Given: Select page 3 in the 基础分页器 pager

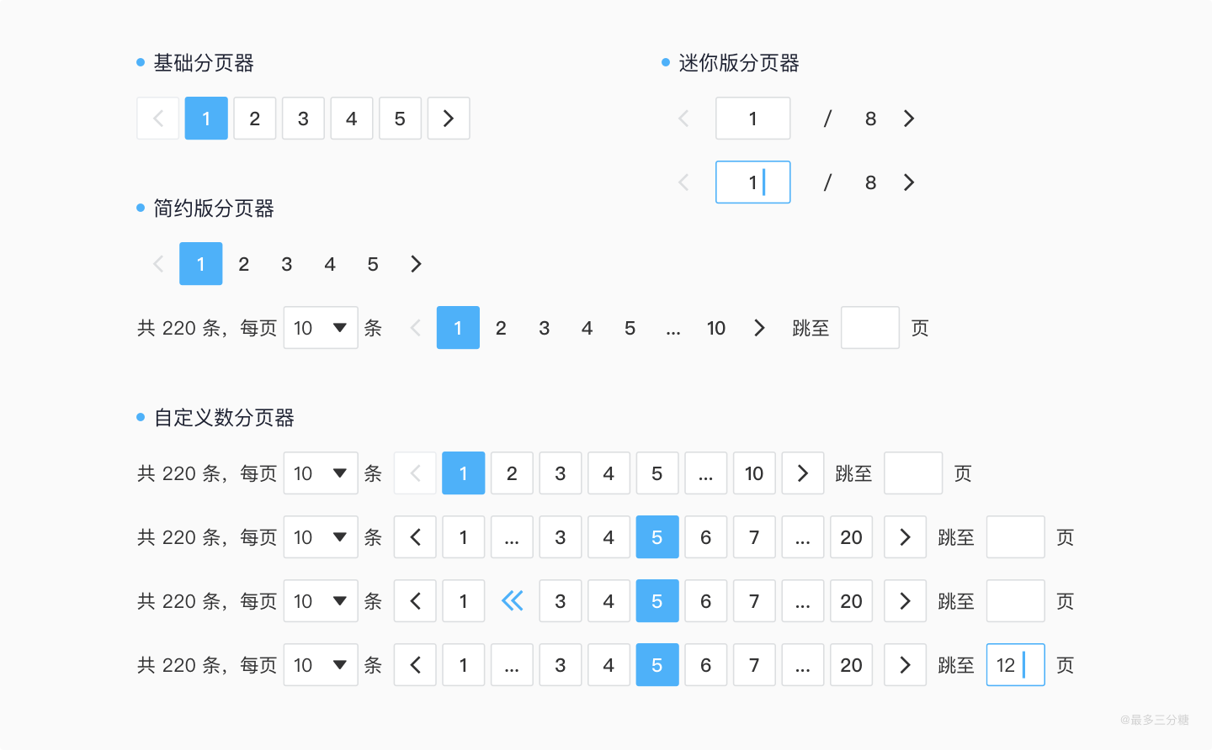Looking at the screenshot, I should pyautogui.click(x=303, y=119).
